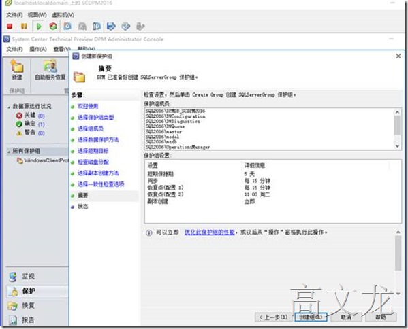
Task: Click the 确定 green check status icon
Action: [19, 124]
